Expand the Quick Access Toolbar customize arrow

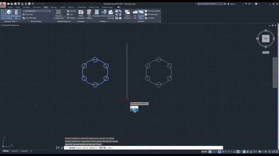[x=43, y=4]
